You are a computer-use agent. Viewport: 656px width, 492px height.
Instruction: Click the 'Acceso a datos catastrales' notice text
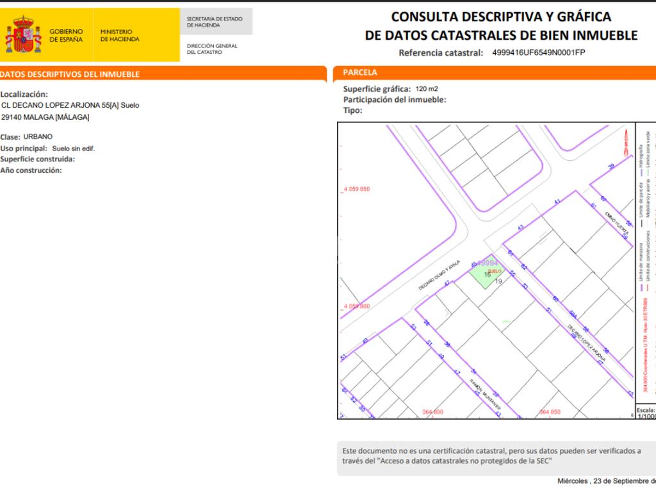point(491,456)
